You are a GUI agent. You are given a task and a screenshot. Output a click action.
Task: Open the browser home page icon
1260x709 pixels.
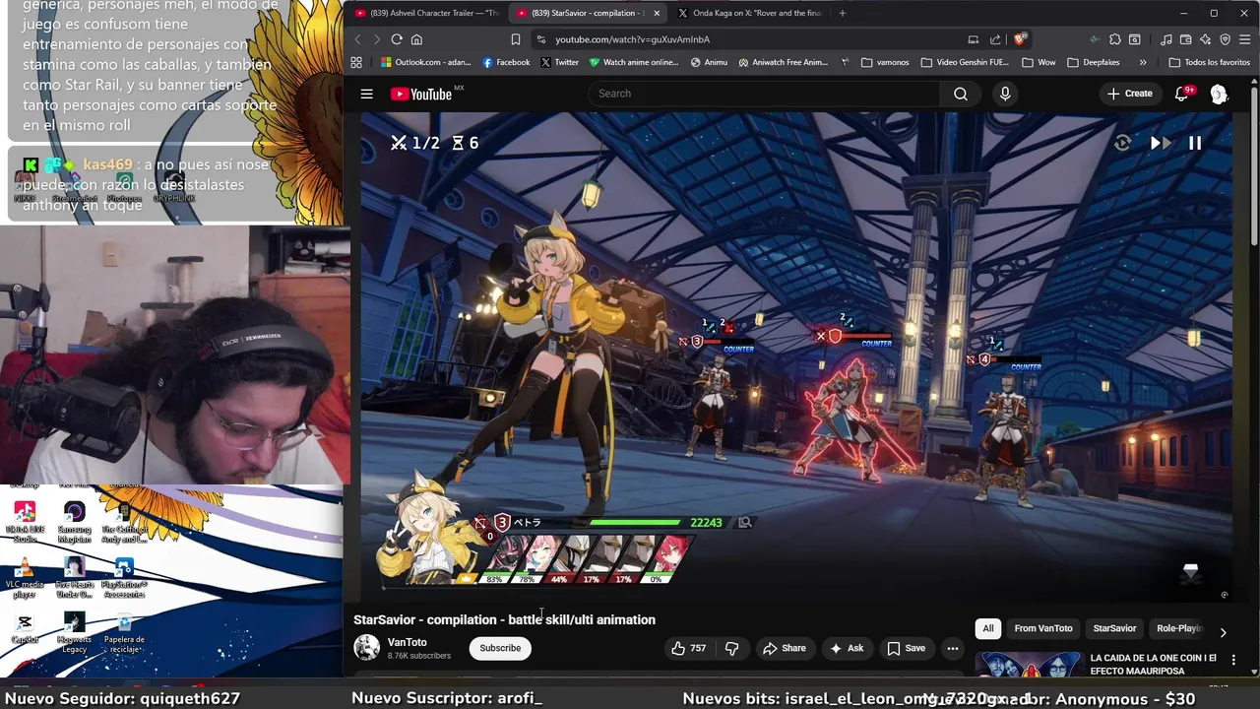point(416,39)
